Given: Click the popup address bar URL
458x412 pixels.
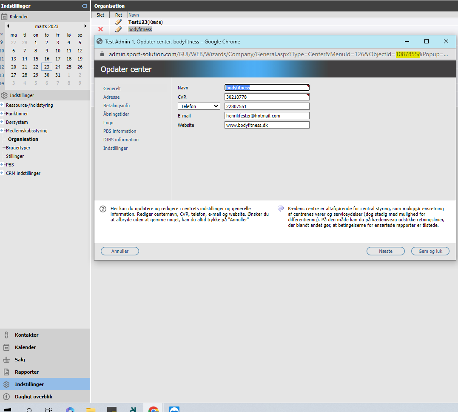Looking at the screenshot, I should [278, 54].
